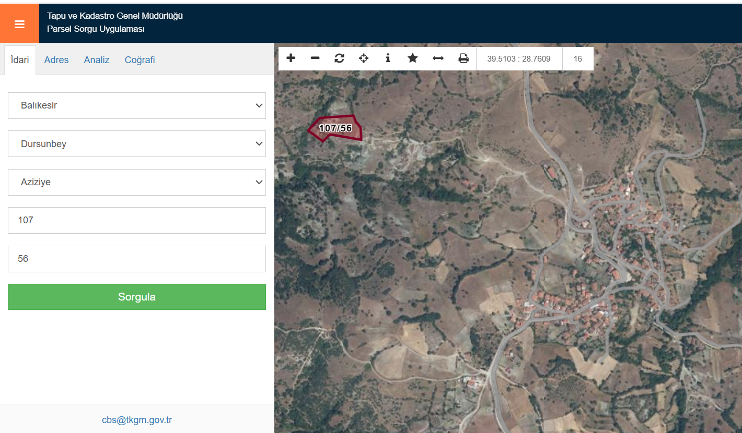Switch to the İdari tab
The height and width of the screenshot is (433, 742).
click(x=20, y=60)
